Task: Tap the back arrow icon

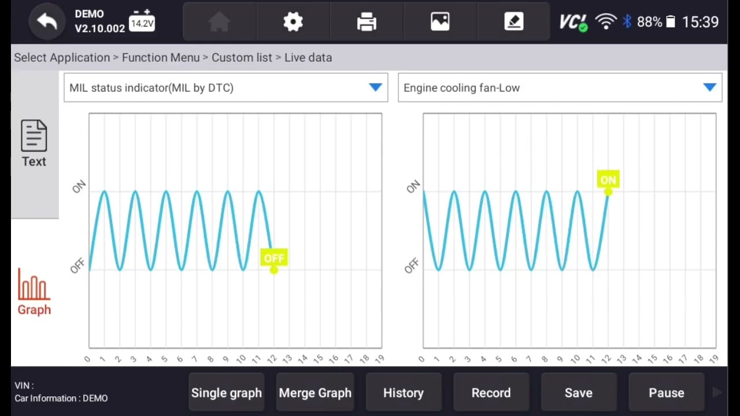Action: (x=47, y=22)
